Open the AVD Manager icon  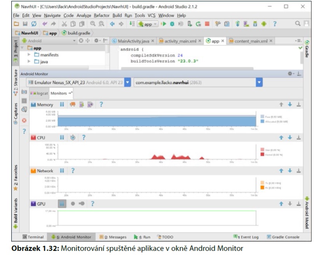[246, 24]
